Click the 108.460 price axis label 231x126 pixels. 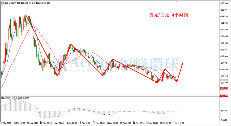(225, 56)
